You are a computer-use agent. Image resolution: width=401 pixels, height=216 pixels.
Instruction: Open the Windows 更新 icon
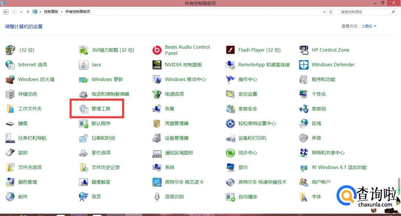click(84, 79)
